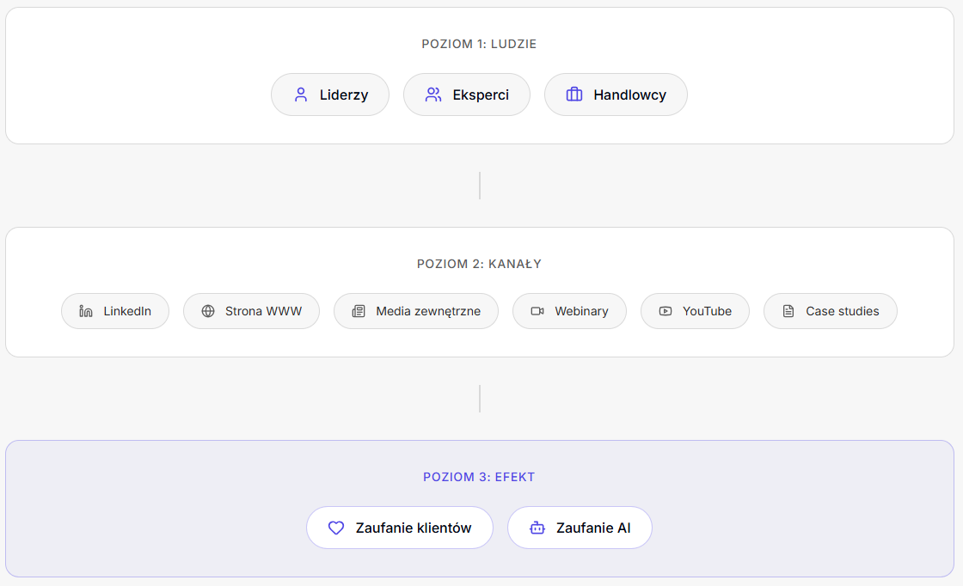The width and height of the screenshot is (963, 586).
Task: Click the video camera icon for Webinary
Action: tap(537, 311)
